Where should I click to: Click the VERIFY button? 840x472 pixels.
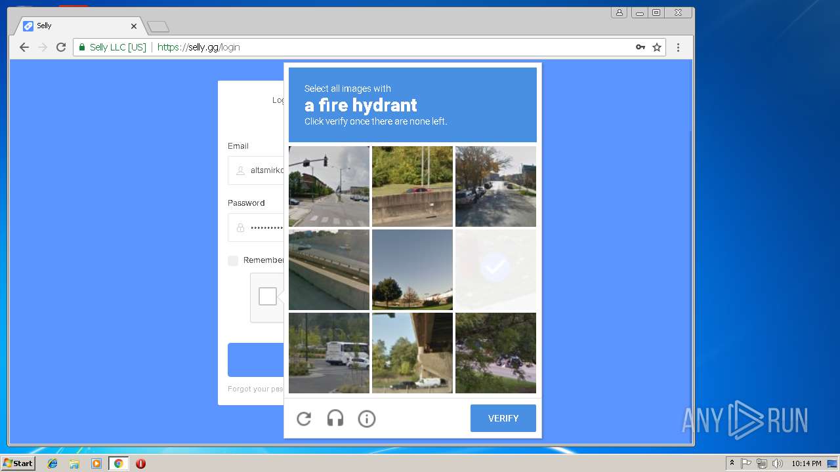(x=503, y=418)
